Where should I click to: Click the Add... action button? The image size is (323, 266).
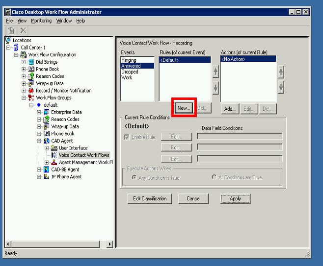(230, 109)
